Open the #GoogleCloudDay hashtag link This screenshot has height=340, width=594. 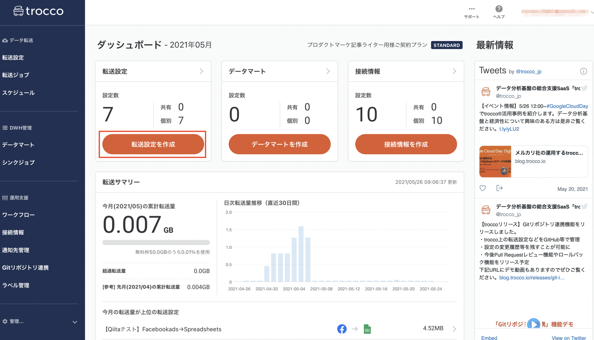point(567,106)
